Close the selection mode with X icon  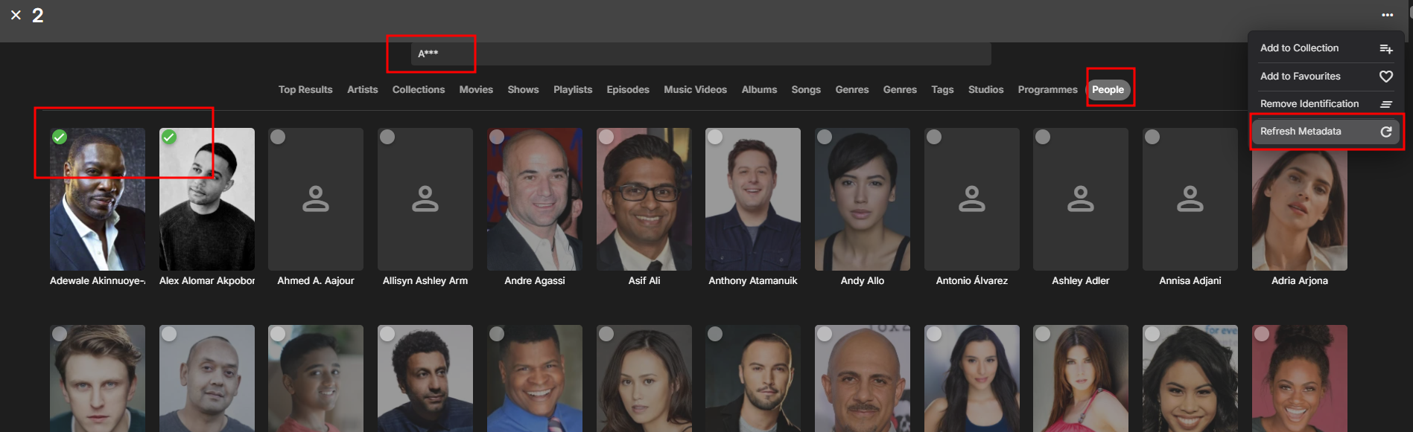16,15
